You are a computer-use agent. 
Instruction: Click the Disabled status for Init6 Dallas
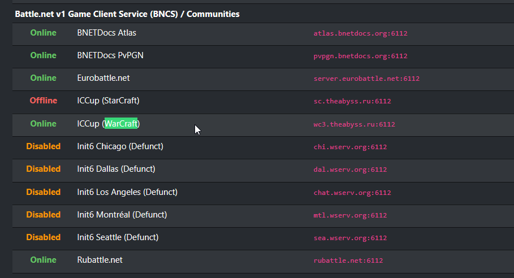44,169
